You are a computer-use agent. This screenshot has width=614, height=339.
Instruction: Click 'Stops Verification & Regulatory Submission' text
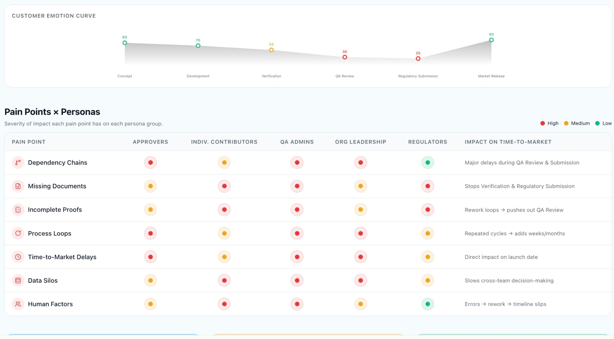(x=519, y=186)
